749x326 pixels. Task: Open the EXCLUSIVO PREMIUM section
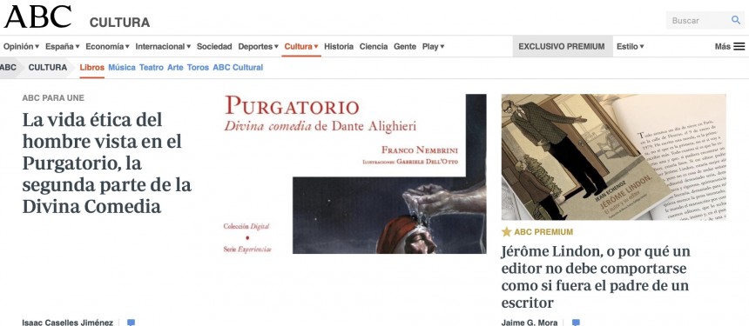pyautogui.click(x=562, y=46)
